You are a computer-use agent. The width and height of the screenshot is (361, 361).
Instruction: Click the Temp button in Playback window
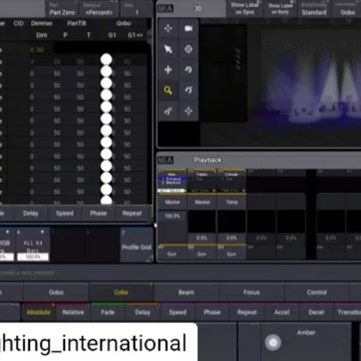pos(232,202)
